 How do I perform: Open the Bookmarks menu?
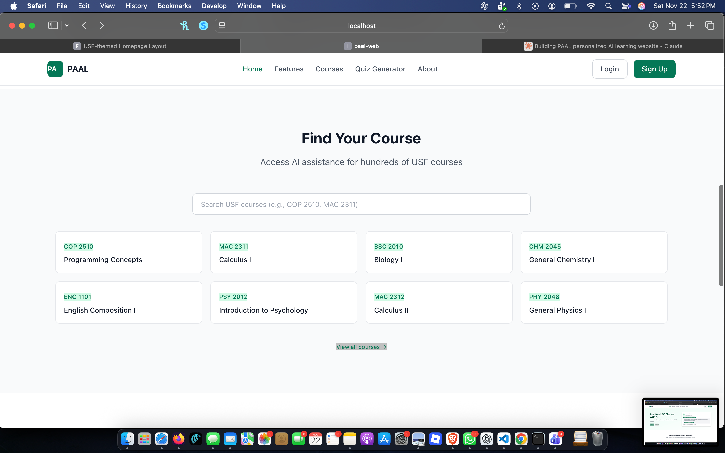pyautogui.click(x=174, y=6)
